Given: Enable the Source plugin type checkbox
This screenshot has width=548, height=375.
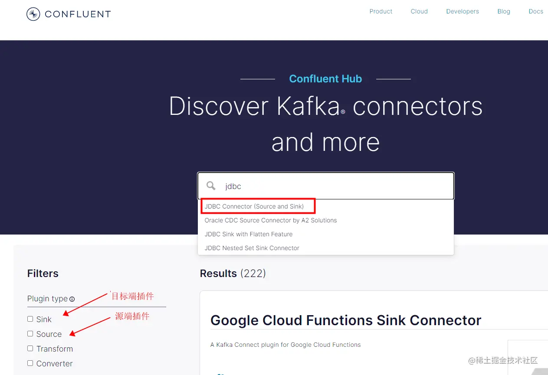Looking at the screenshot, I should 30,333.
